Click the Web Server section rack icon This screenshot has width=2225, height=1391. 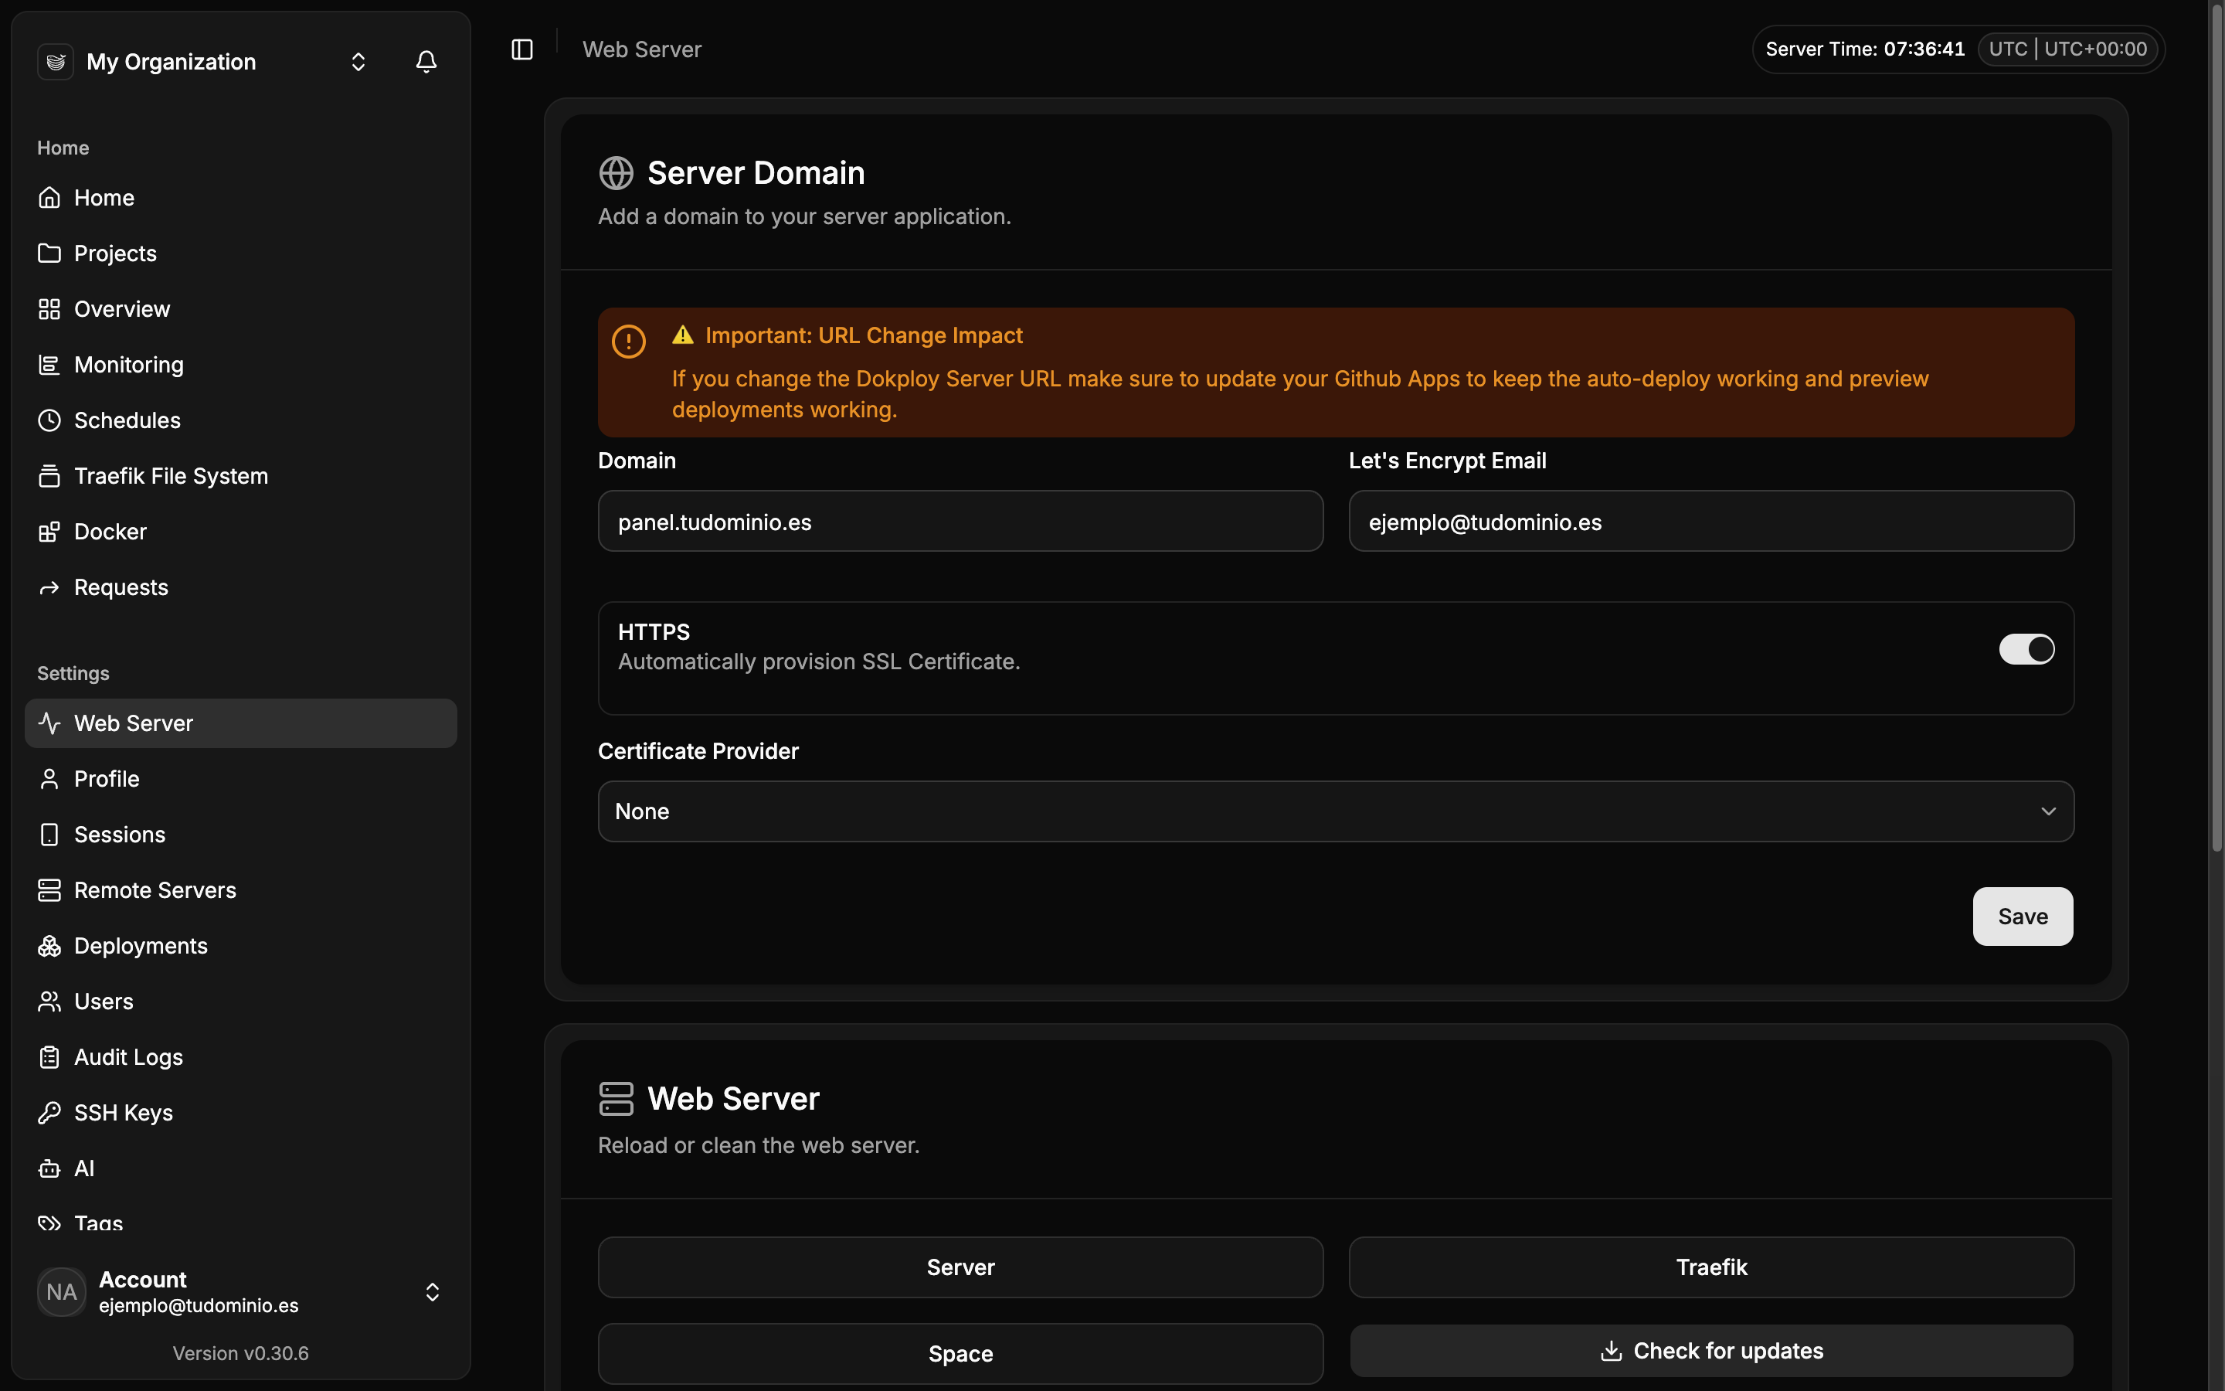(x=616, y=1098)
